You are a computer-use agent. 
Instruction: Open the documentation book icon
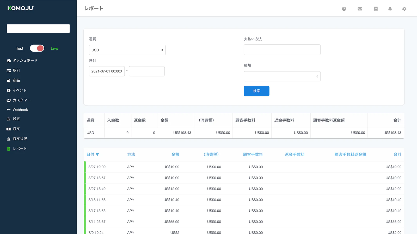[376, 9]
